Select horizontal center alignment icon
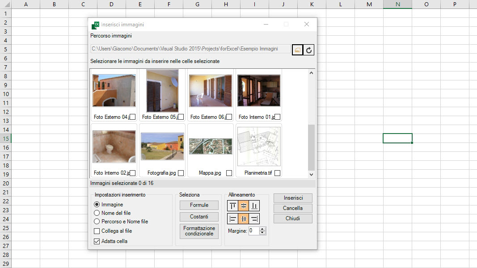477x268 pixels. point(243,218)
